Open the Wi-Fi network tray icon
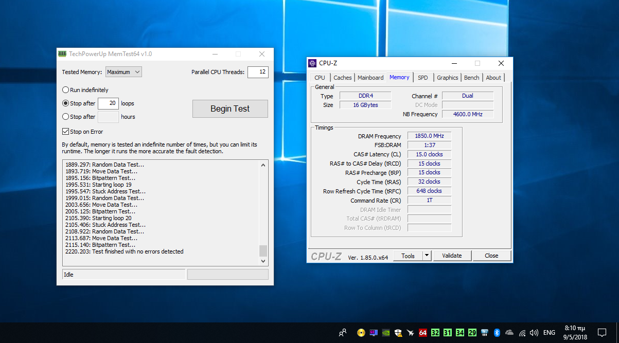Screen dimensions: 619x343 coord(522,332)
